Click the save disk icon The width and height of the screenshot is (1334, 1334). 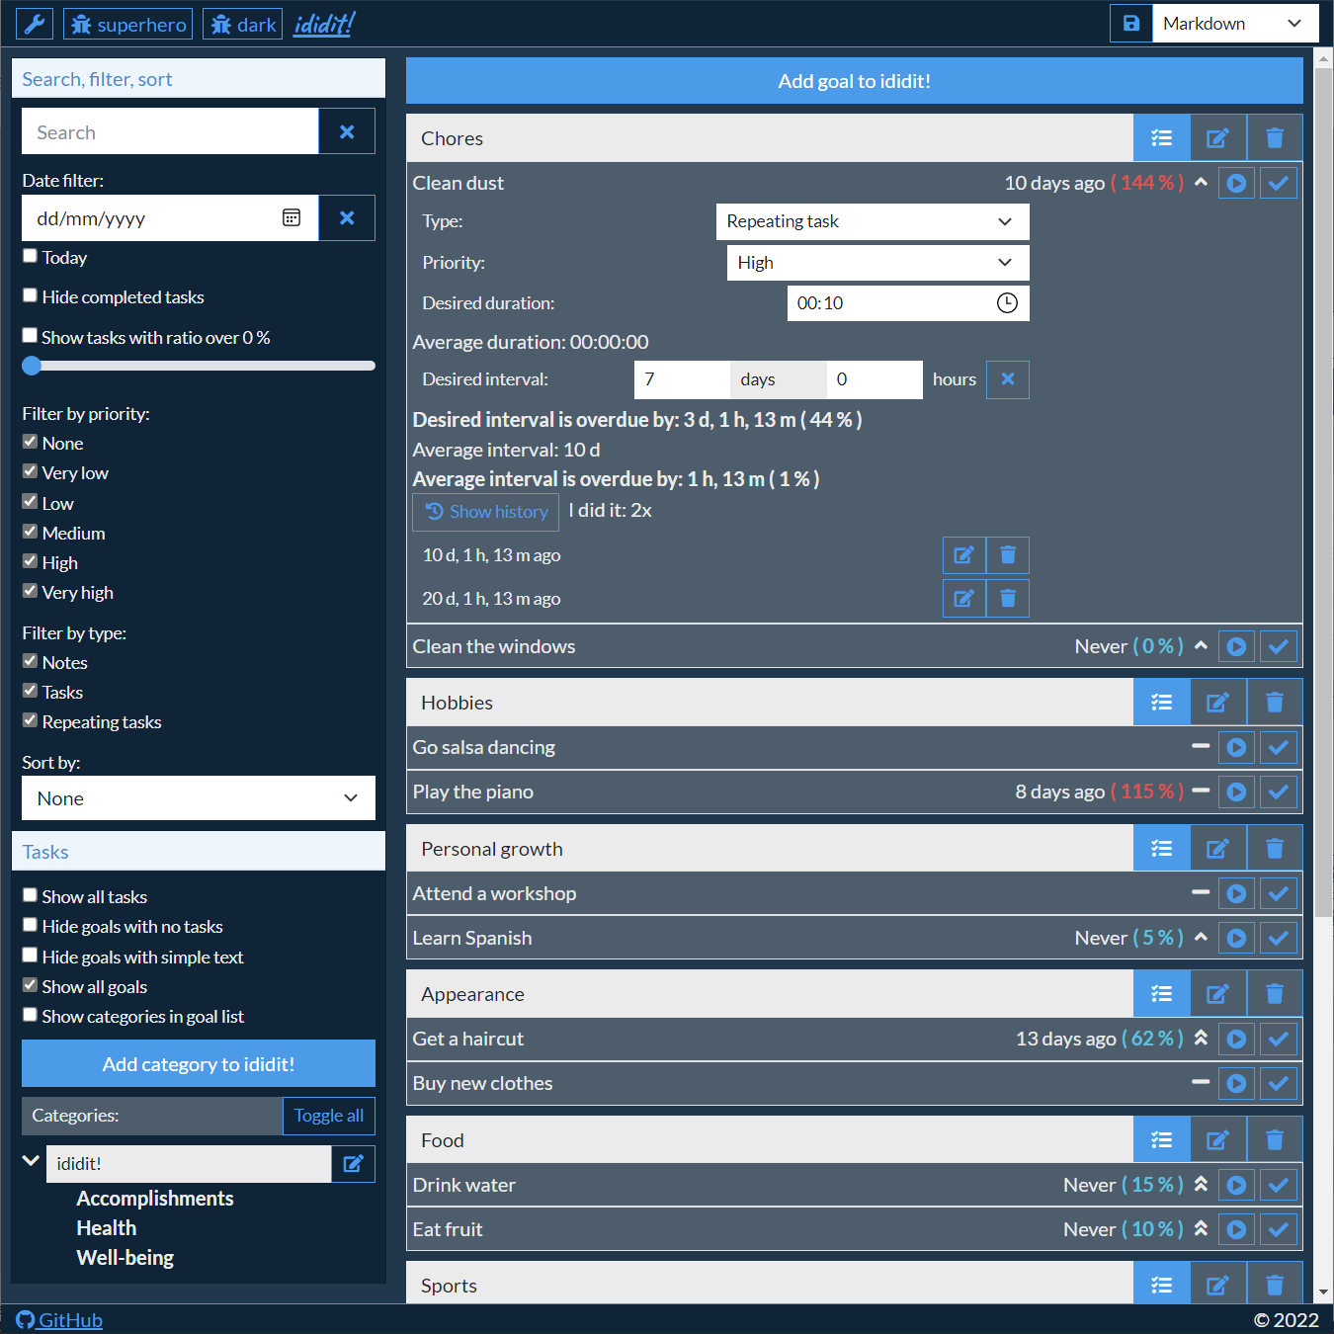click(1131, 23)
